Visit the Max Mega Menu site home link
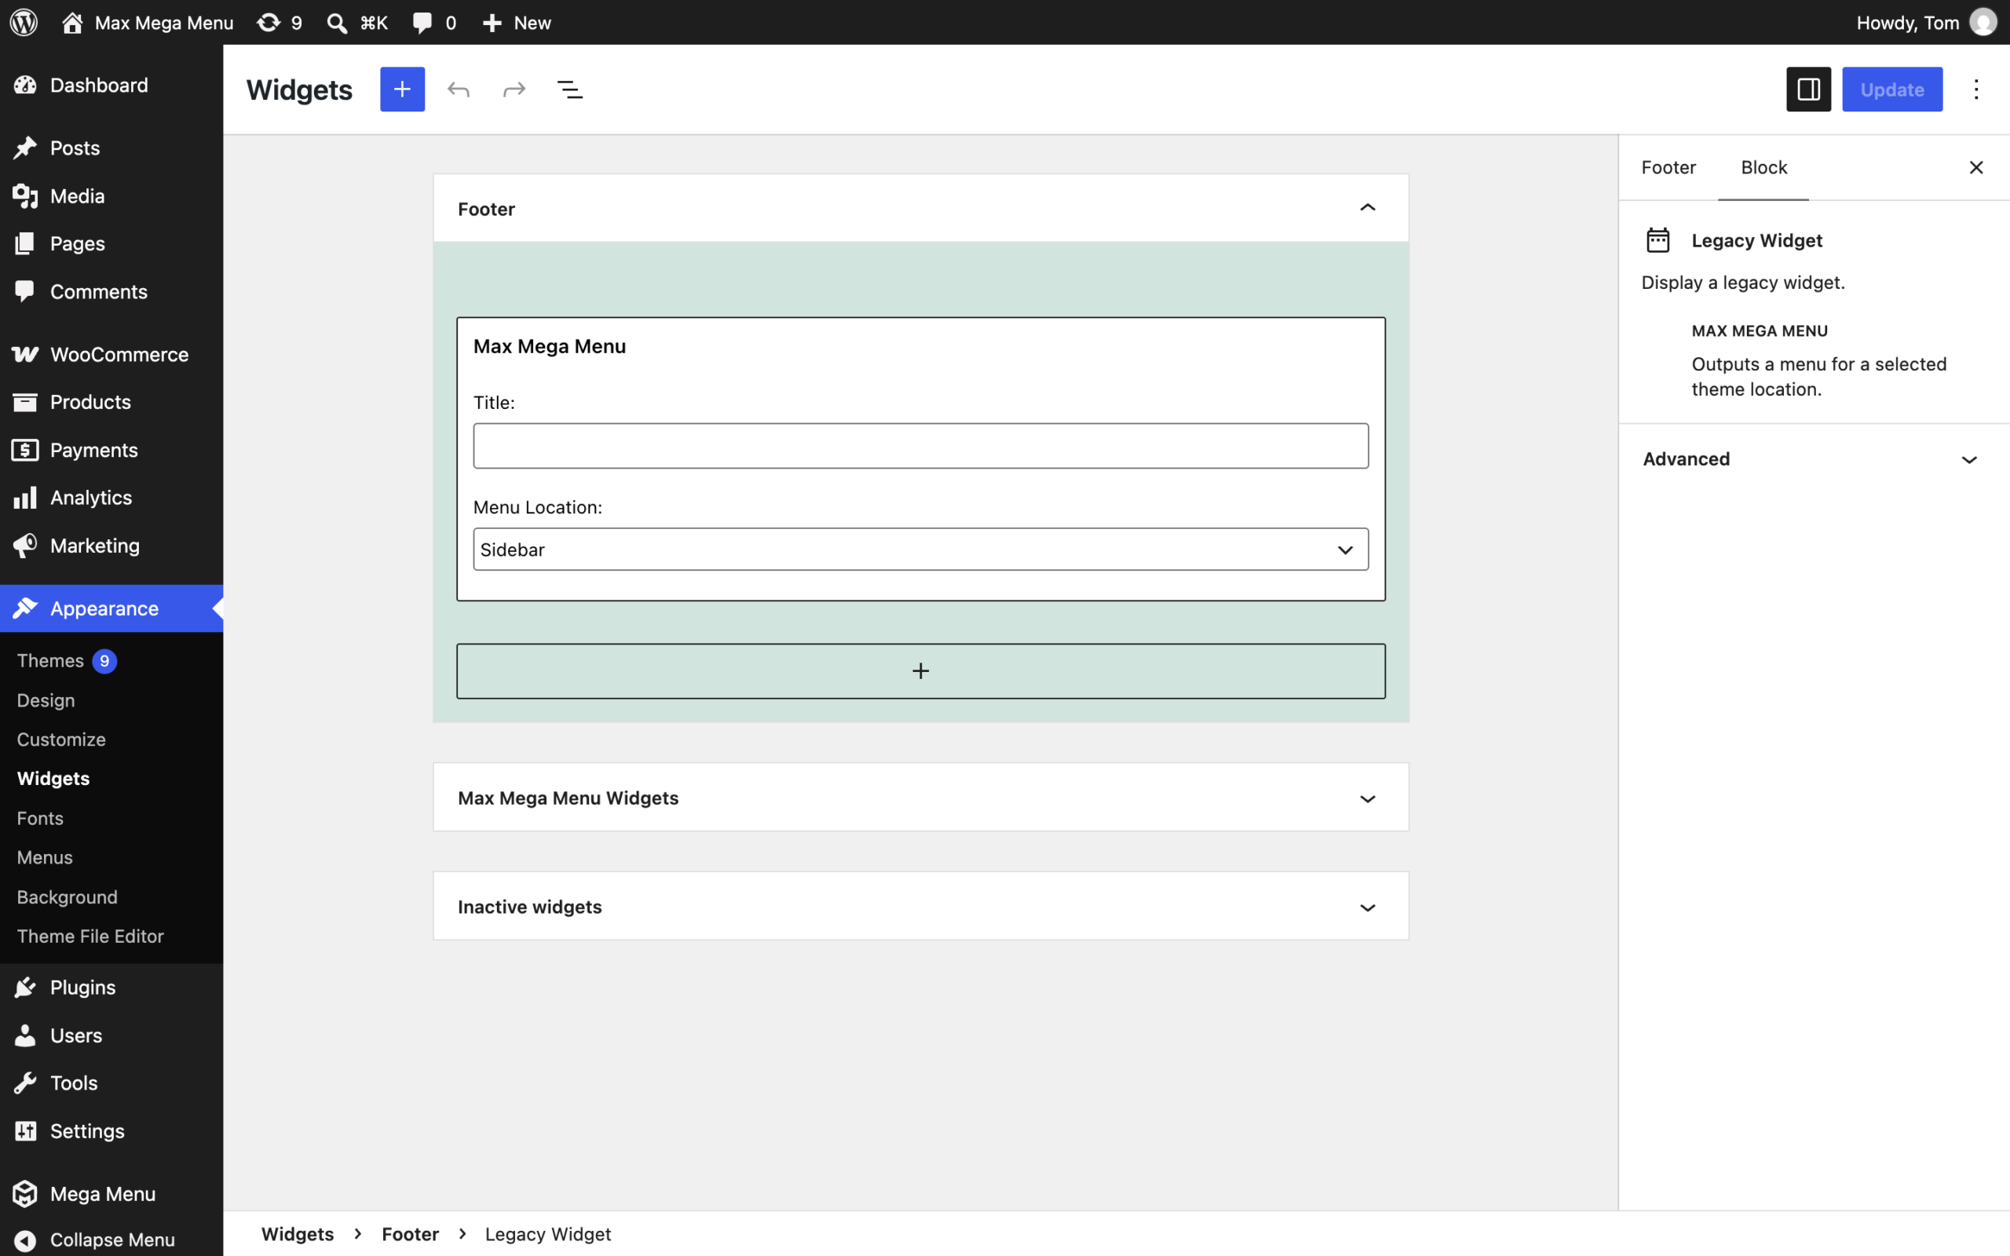2010x1256 pixels. click(x=148, y=23)
